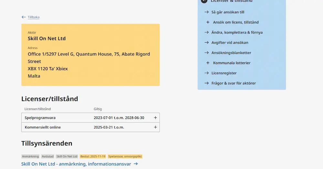This screenshot has height=169, width=323.
Task: Click arrow icon before Licensregister
Action: [207, 73]
